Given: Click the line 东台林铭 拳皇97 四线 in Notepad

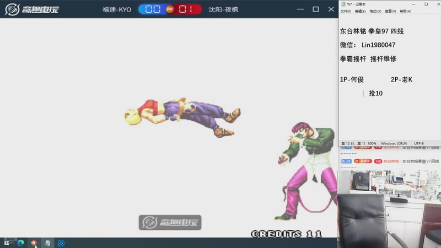Looking at the screenshot, I should [372, 31].
